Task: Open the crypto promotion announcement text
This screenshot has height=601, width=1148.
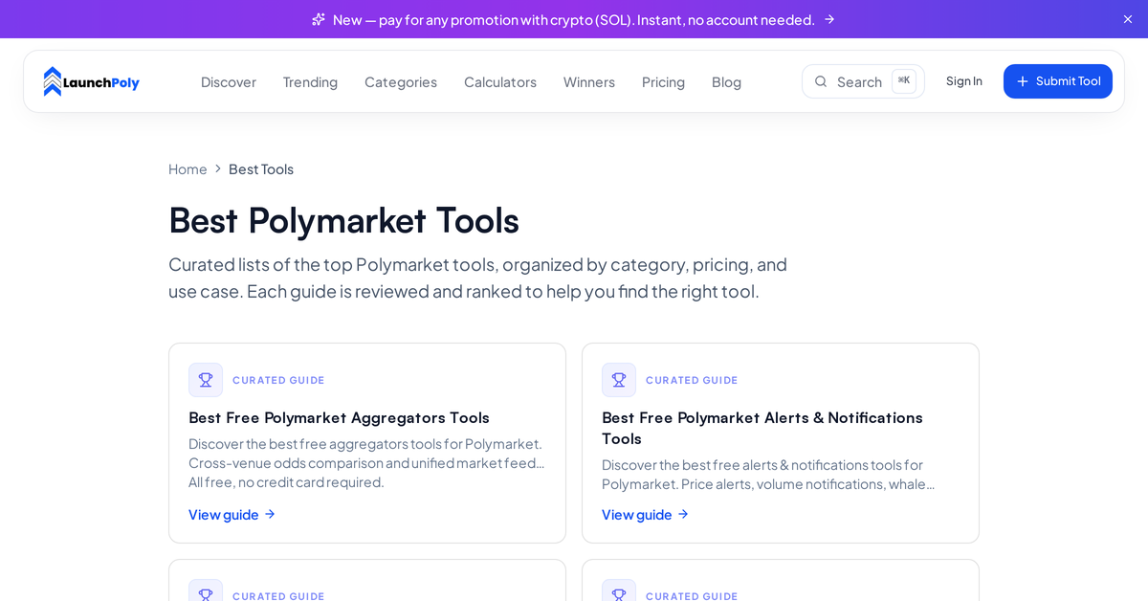Action: pyautogui.click(x=574, y=19)
